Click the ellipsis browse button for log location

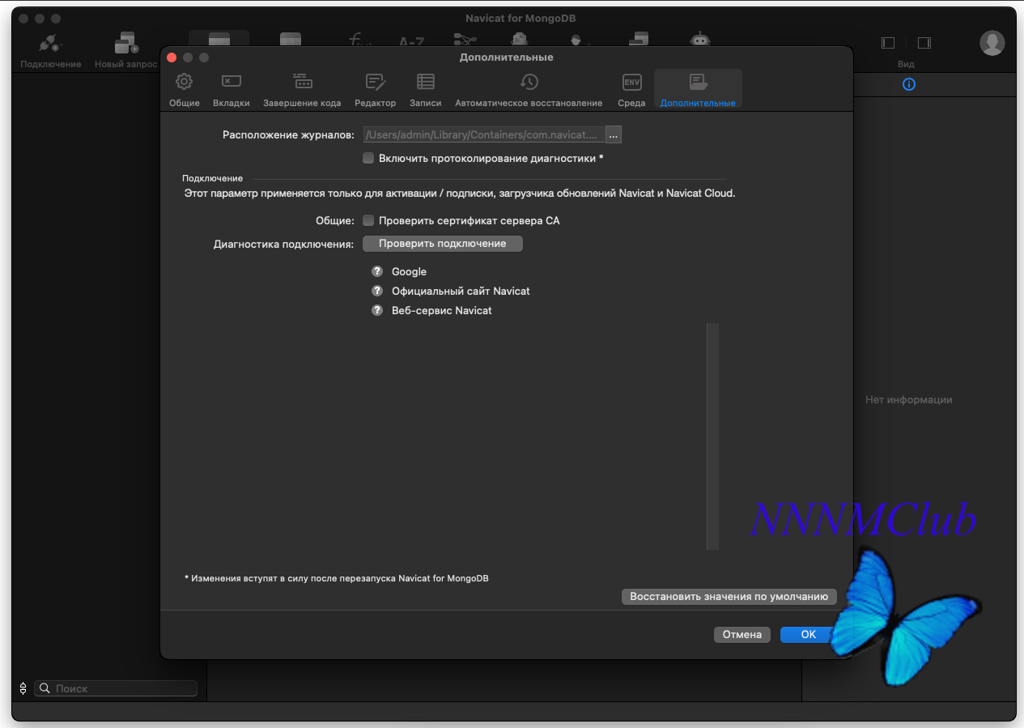click(x=614, y=135)
